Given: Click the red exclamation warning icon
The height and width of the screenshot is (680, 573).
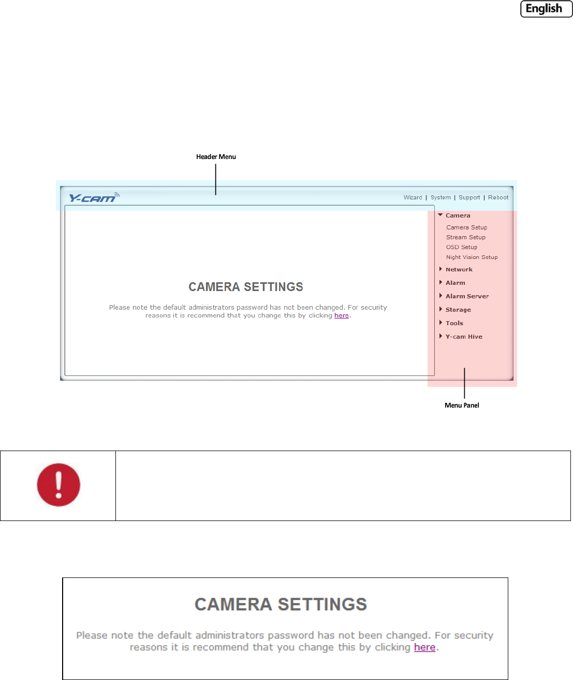Looking at the screenshot, I should click(58, 485).
